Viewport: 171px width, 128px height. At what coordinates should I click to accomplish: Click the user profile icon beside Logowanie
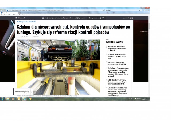[x=131, y=18]
